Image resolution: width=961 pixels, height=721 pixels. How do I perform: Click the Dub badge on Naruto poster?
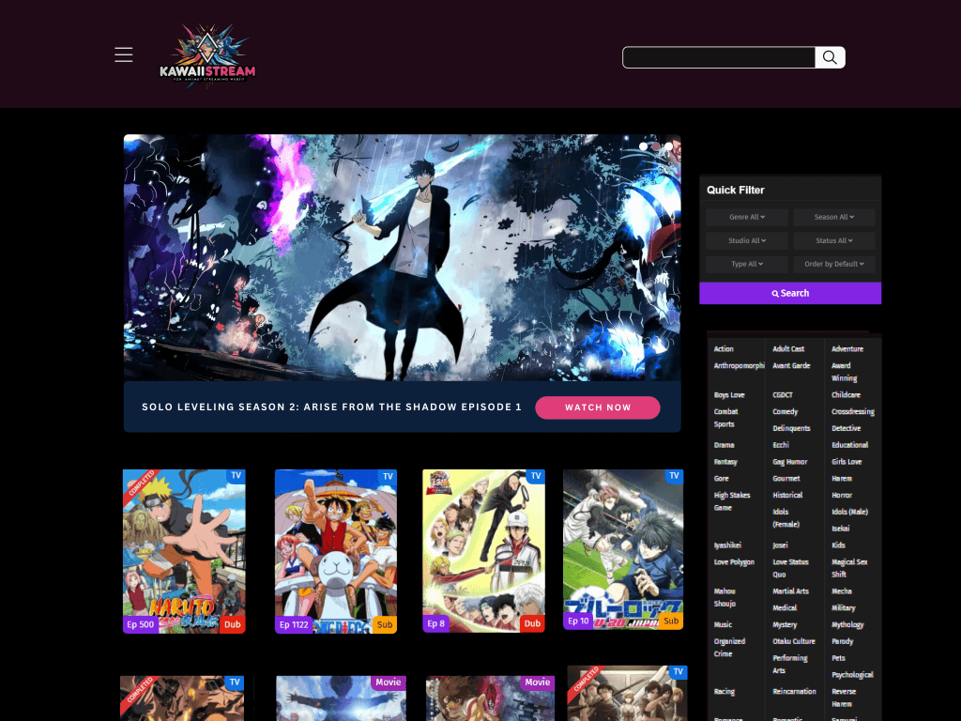coord(233,623)
